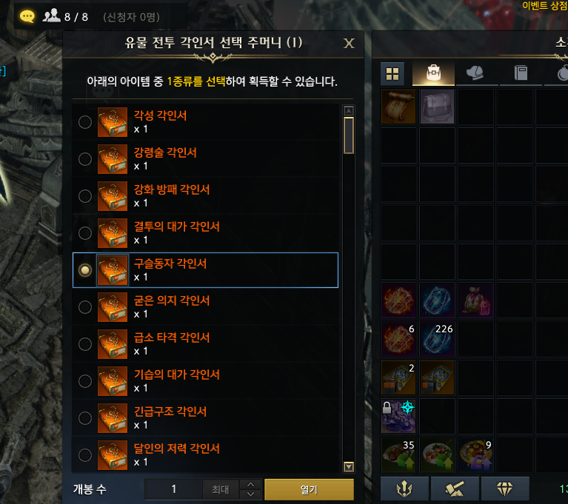Image resolution: width=568 pixels, height=504 pixels.
Task: Click the 최대 max button
Action: coord(221,489)
